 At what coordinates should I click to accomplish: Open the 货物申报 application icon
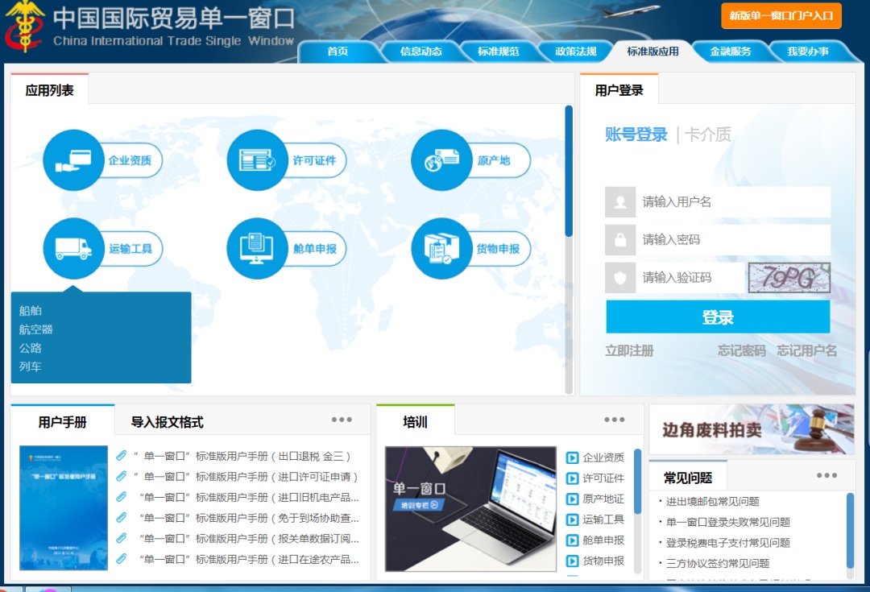441,249
